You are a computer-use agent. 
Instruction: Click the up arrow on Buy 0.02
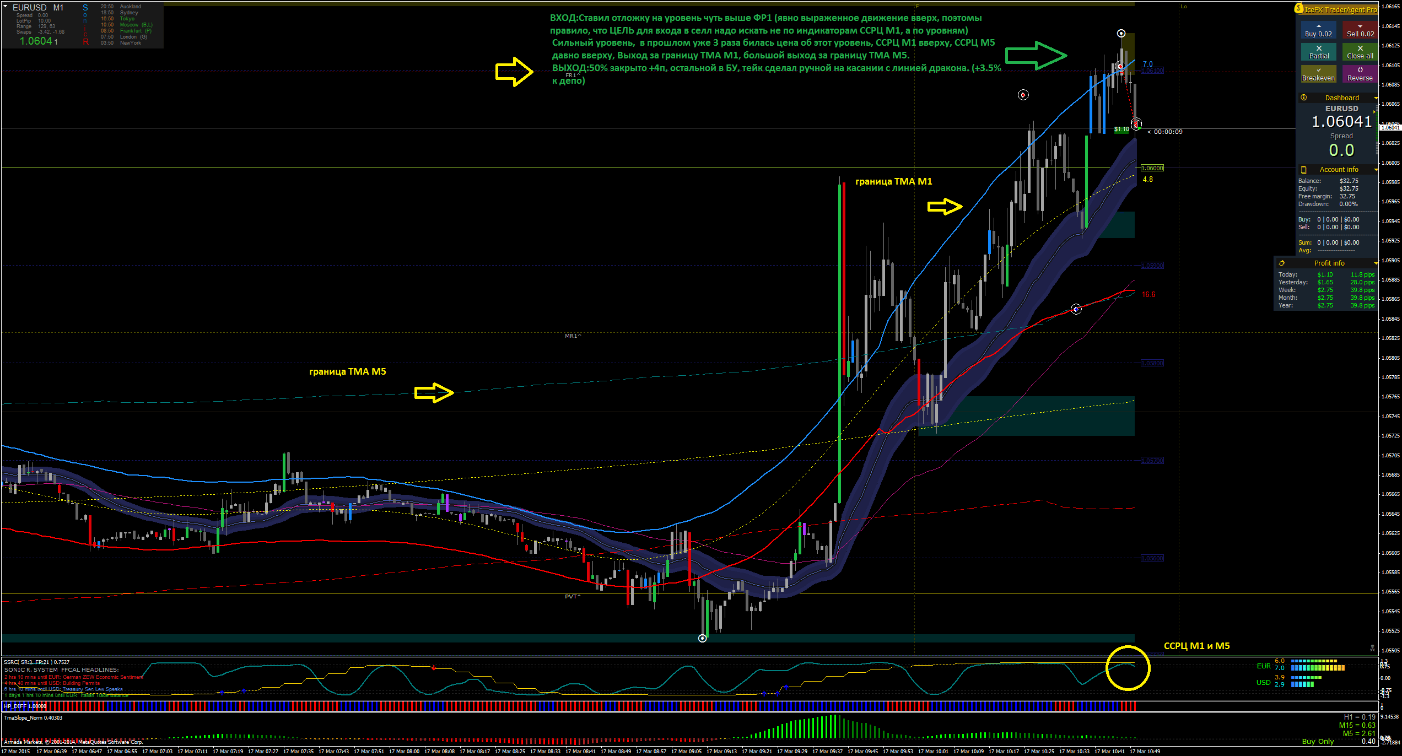[x=1319, y=26]
